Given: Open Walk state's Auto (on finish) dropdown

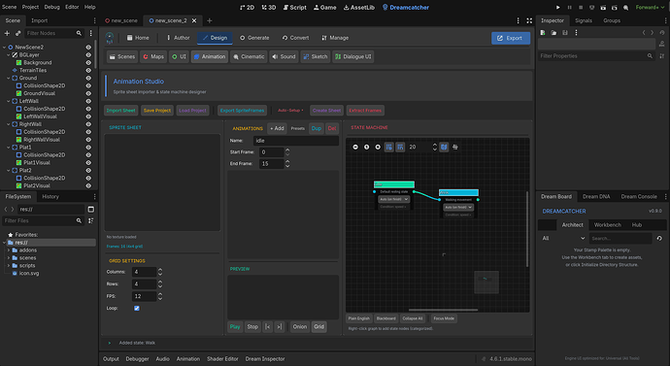Looking at the screenshot, I should (x=458, y=207).
